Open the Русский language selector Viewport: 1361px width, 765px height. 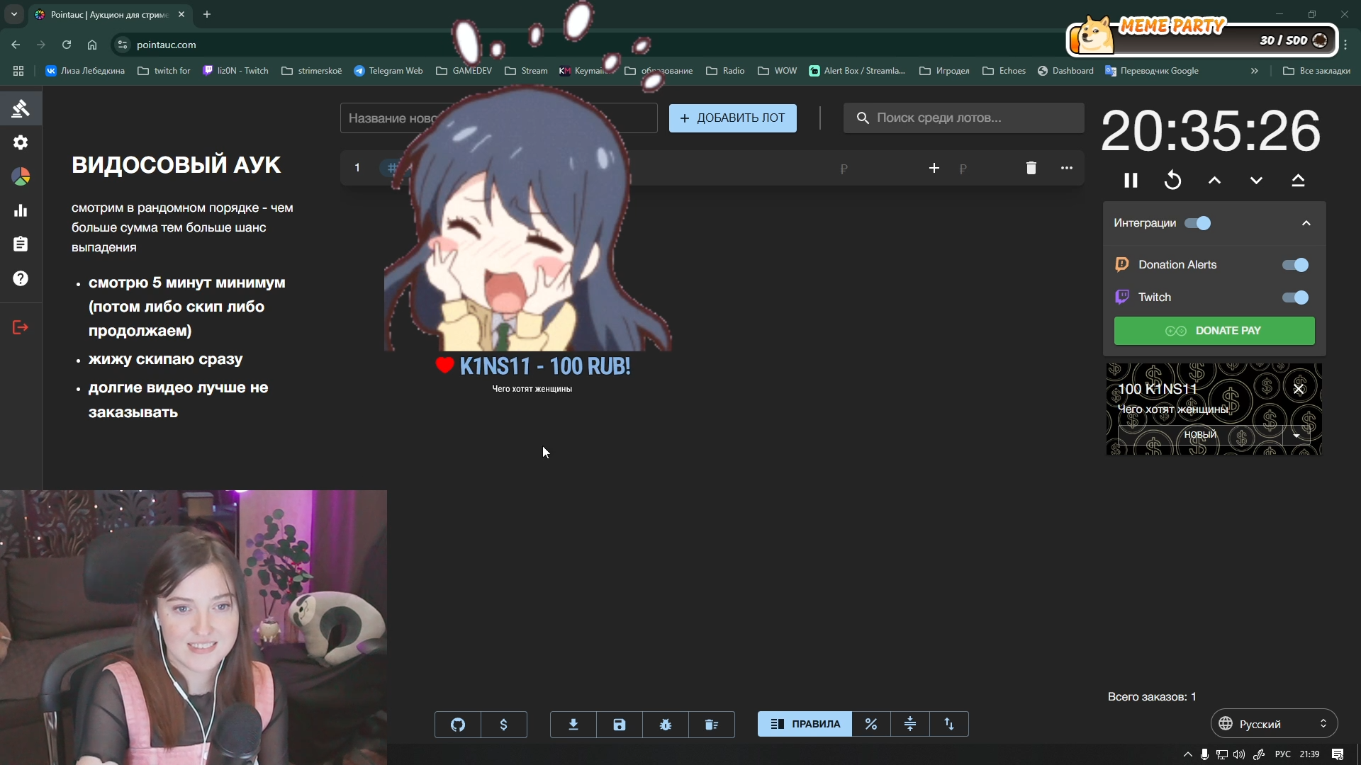(1274, 724)
